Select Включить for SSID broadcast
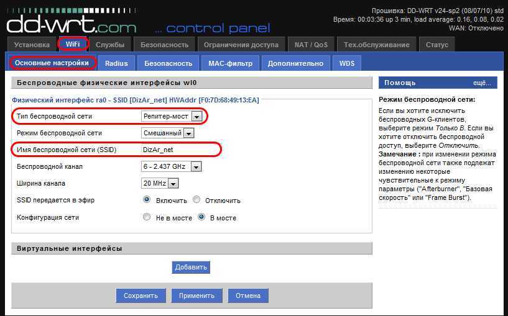 (147, 200)
